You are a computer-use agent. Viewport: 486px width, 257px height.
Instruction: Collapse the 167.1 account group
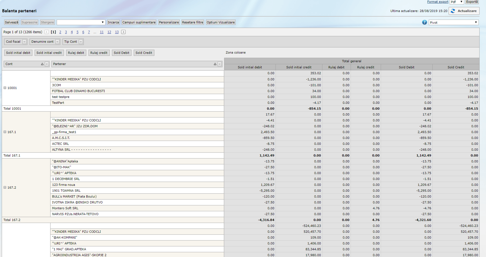(x=5, y=132)
